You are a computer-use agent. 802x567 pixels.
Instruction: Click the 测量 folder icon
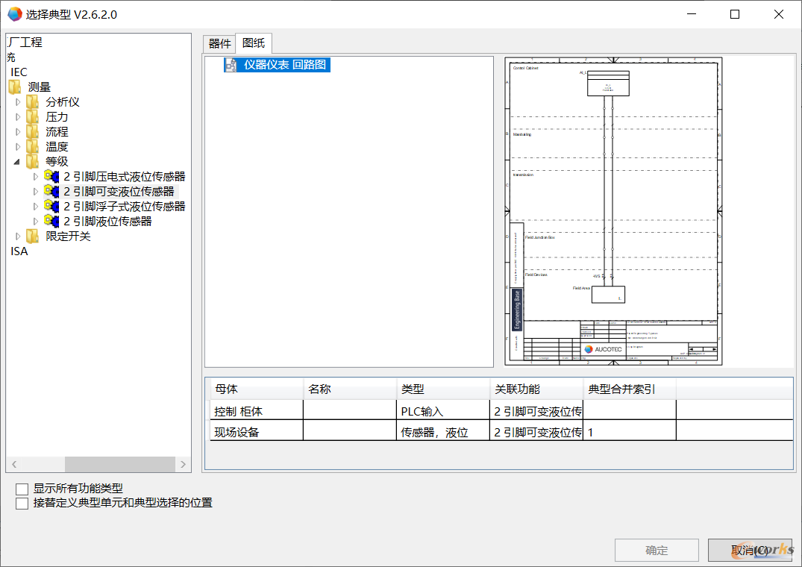point(16,87)
